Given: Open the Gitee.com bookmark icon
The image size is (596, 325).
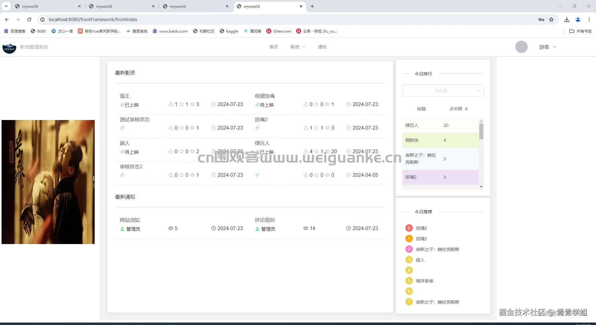Looking at the screenshot, I should tap(269, 31).
